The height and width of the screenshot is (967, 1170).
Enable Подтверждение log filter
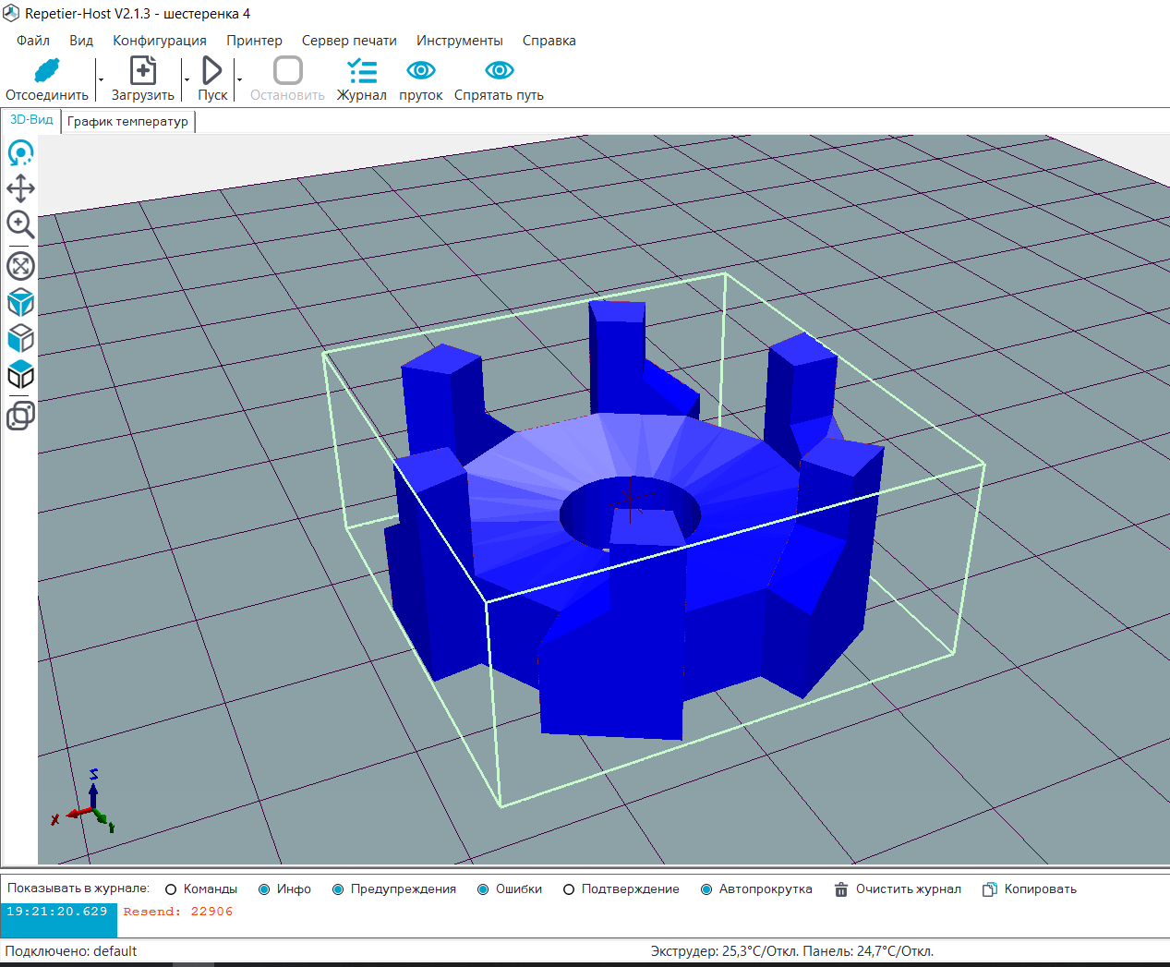click(569, 889)
